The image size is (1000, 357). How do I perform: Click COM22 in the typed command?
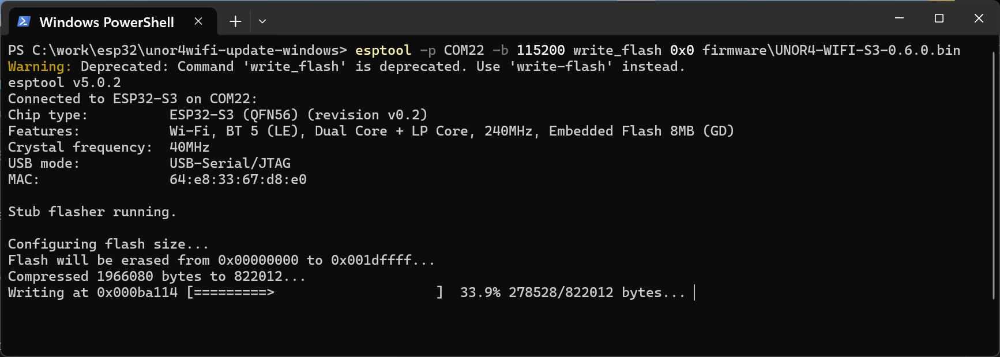point(464,51)
